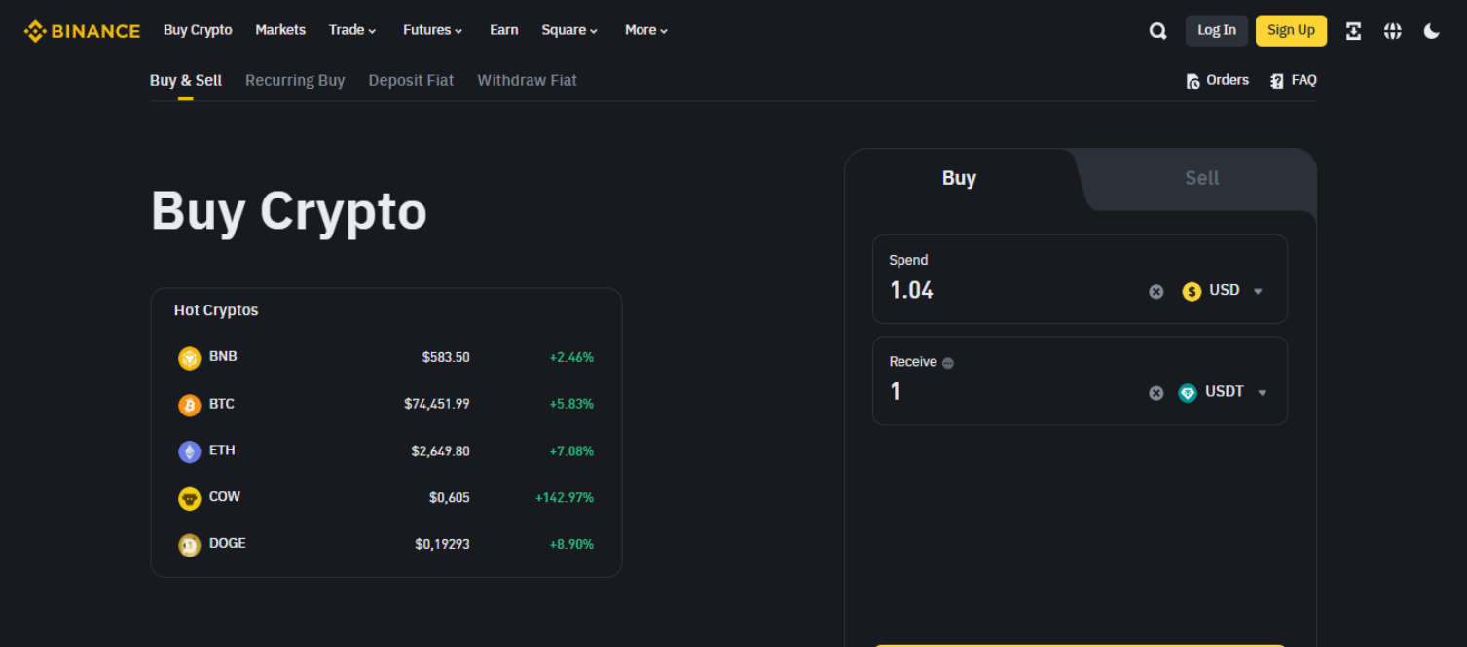Expand the Futures navigation menu

[431, 30]
